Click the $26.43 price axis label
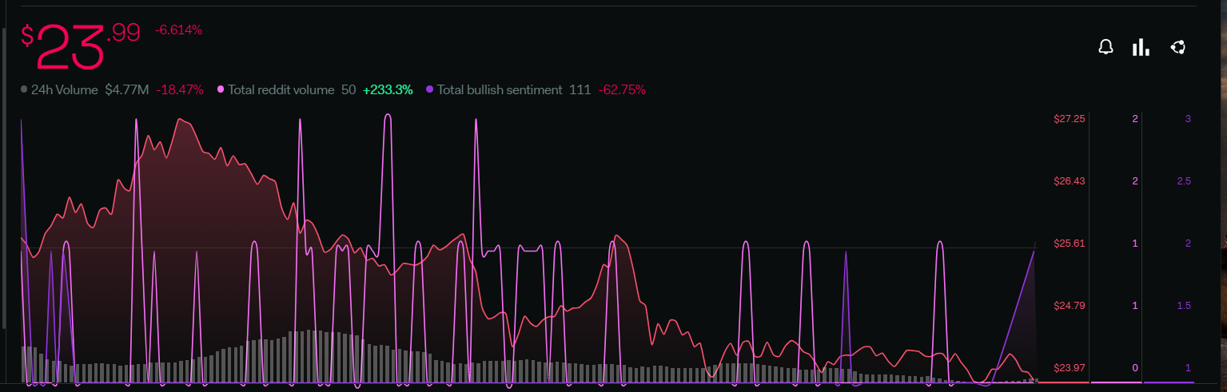 point(1070,181)
